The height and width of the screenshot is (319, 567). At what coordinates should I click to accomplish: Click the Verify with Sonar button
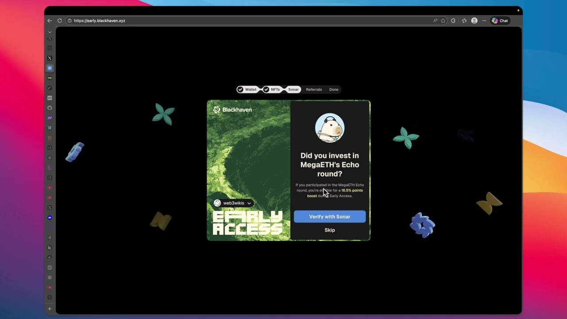pos(330,217)
